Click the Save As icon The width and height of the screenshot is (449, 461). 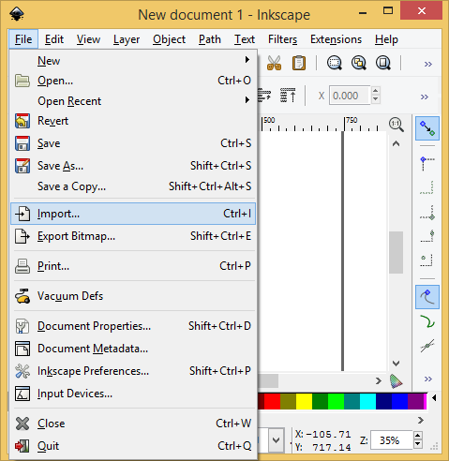coord(22,166)
